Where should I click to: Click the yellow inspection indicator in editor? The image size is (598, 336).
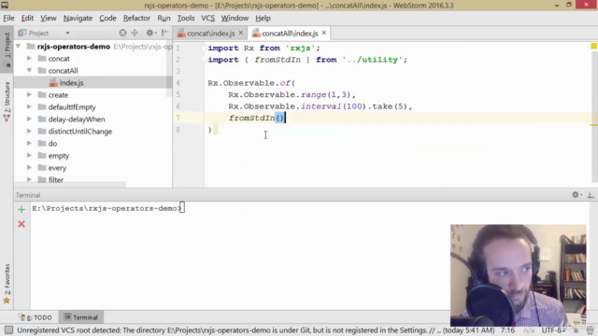click(x=594, y=46)
